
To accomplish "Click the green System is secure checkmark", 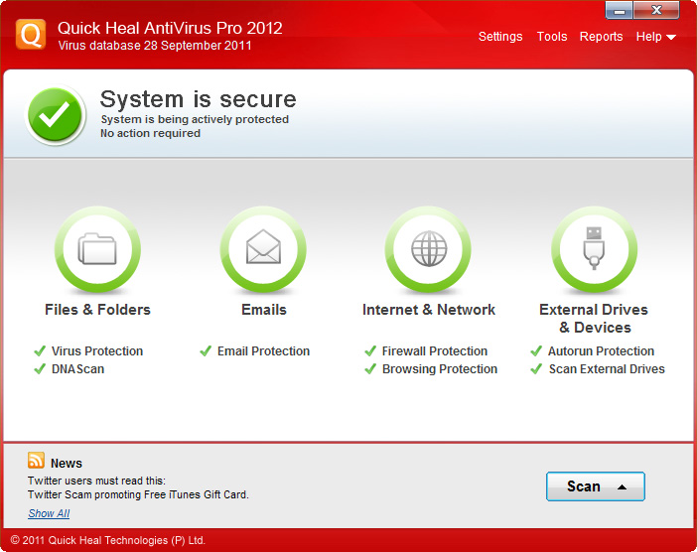I will point(56,114).
